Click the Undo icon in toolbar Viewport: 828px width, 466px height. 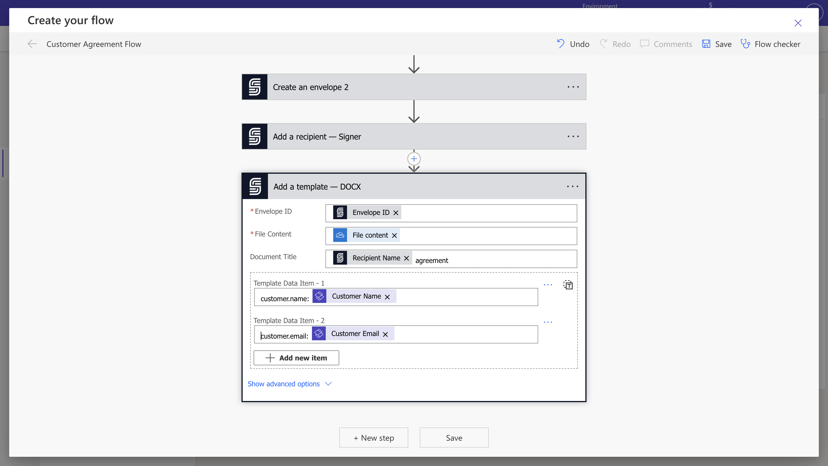561,44
